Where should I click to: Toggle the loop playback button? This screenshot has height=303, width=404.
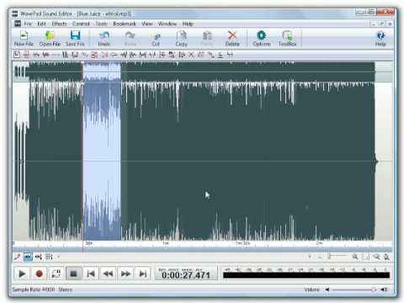point(56,274)
